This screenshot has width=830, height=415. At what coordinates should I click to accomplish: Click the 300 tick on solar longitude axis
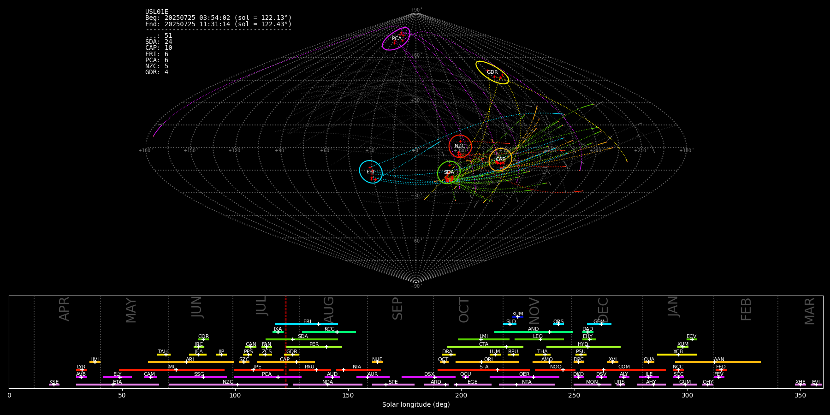687,395
